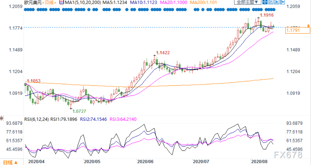The image size is (311, 165).
Task: Click the play-forward chart icon
Action: point(277,2)
